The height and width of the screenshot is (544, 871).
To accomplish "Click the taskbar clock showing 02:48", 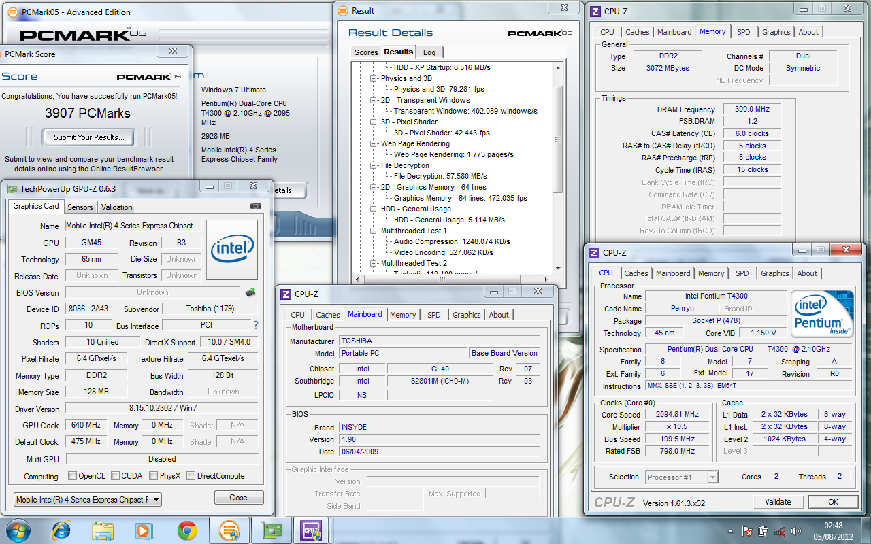I will (834, 525).
